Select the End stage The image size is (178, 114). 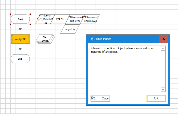click(20, 59)
